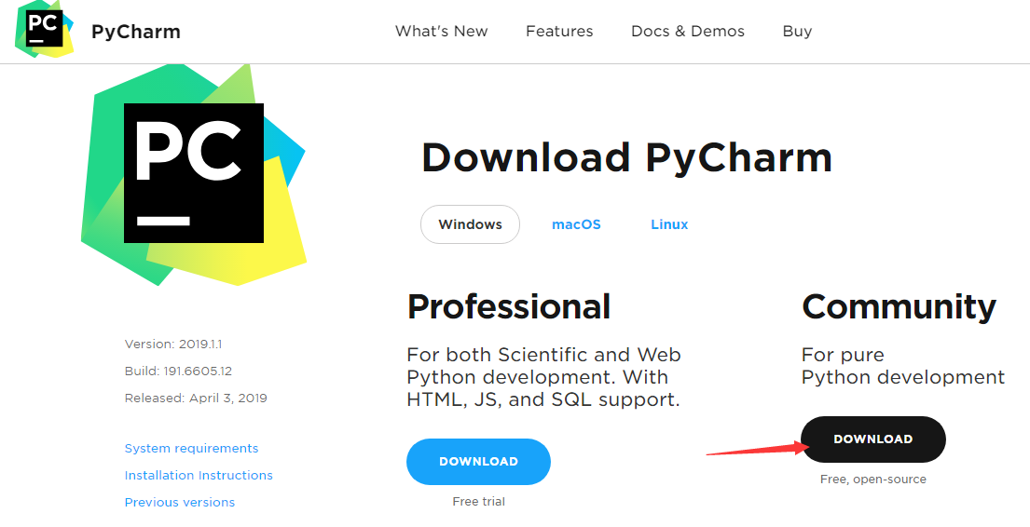Screen dimensions: 1030x527
Task: Switch to the macOS tab
Action: (576, 224)
